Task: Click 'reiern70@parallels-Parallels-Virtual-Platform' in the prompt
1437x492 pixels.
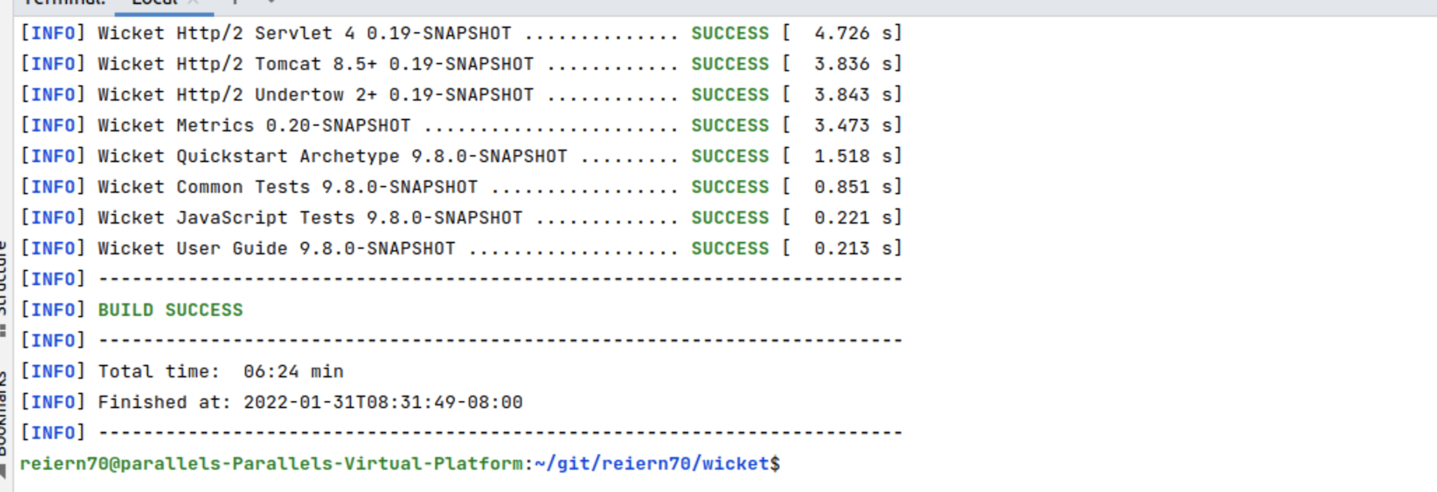Action: 271,463
